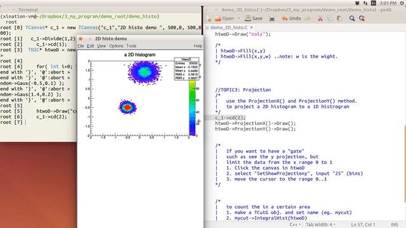The width and height of the screenshot is (406, 228).
Task: Open the Dropbox indicator in the top panel
Action: [x=357, y=3]
